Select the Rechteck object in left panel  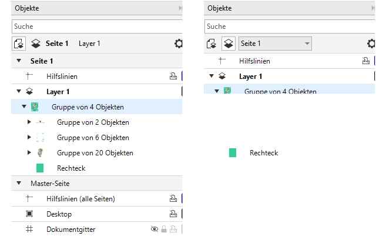pyautogui.click(x=71, y=168)
